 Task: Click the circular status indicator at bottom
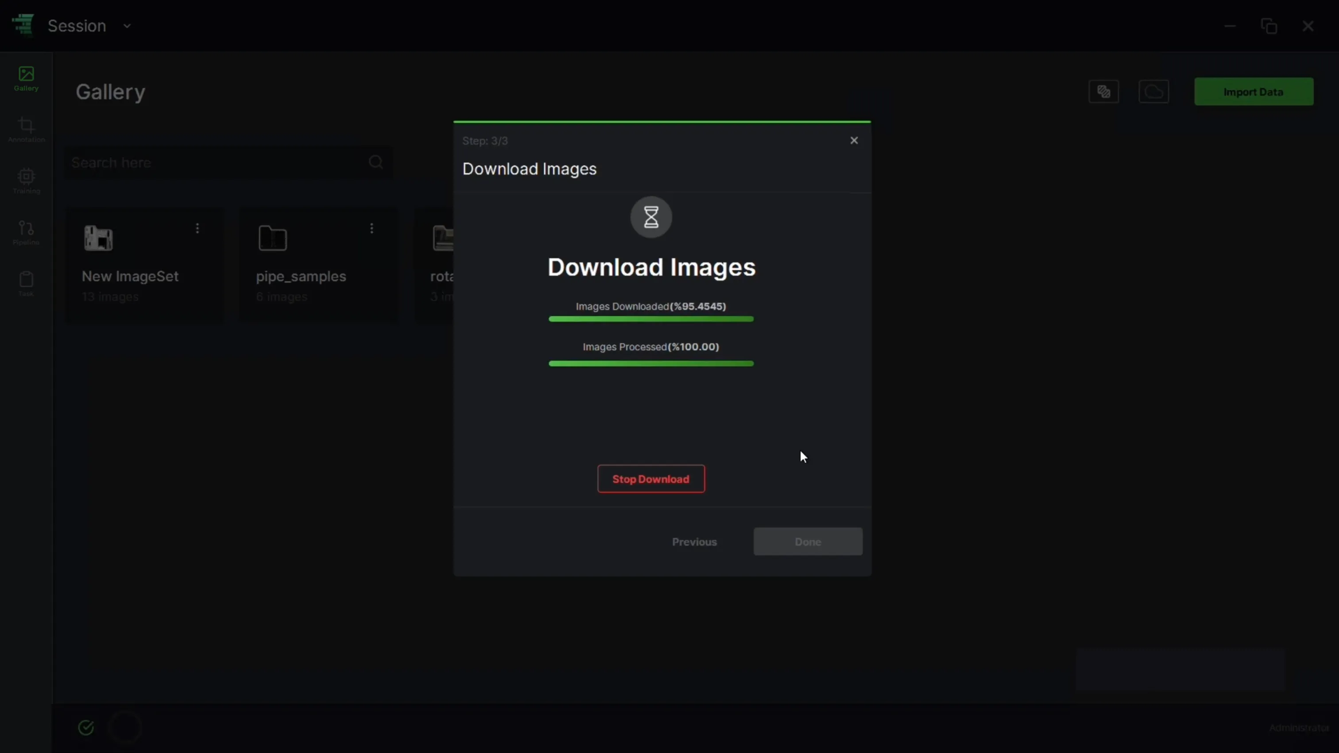pyautogui.click(x=125, y=727)
